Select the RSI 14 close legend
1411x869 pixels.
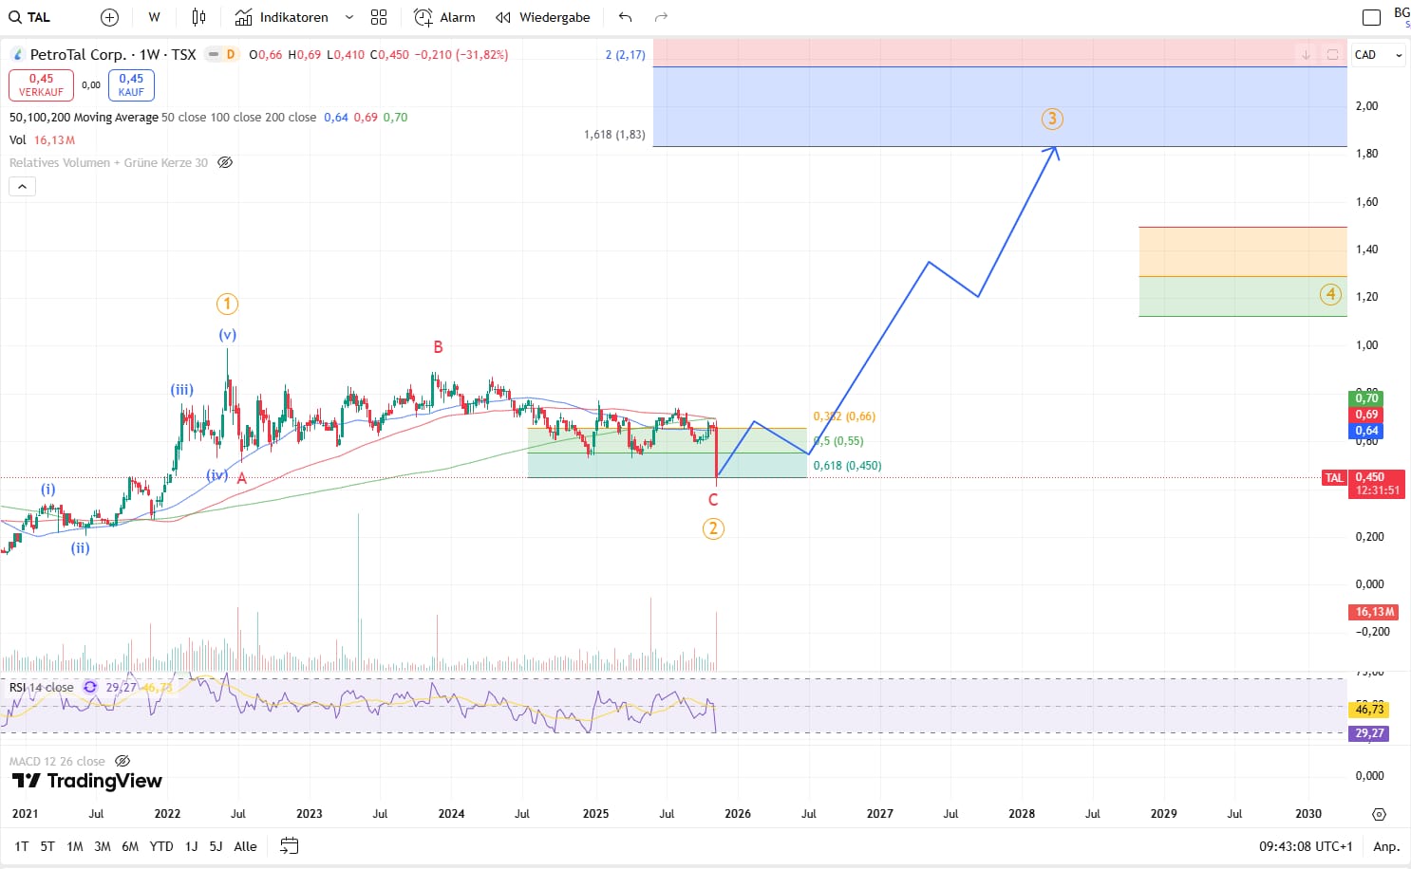[x=41, y=687]
